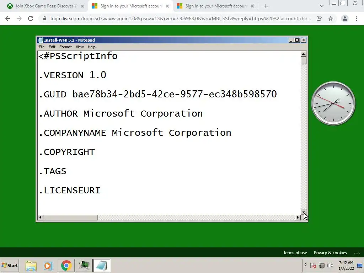Click the .GUID line in Notepad
Viewport: 364px width, 273px height.
tap(158, 94)
